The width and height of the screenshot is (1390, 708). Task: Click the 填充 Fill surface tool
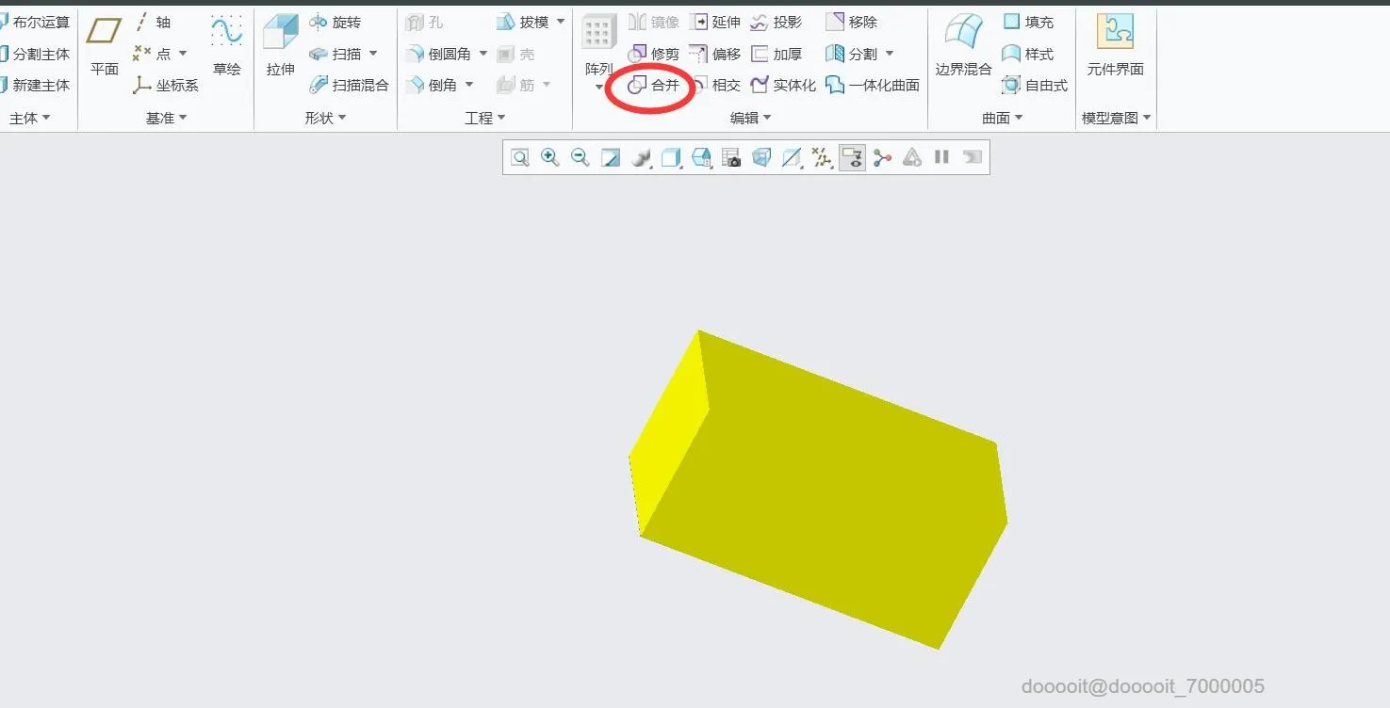point(1028,22)
